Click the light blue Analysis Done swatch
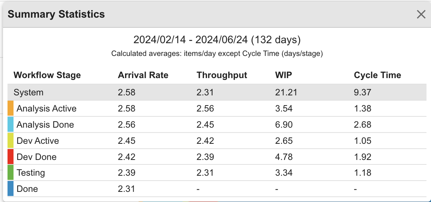This screenshot has width=431, height=202. tap(11, 125)
